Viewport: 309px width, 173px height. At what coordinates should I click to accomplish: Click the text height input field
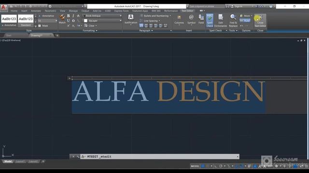47,21
